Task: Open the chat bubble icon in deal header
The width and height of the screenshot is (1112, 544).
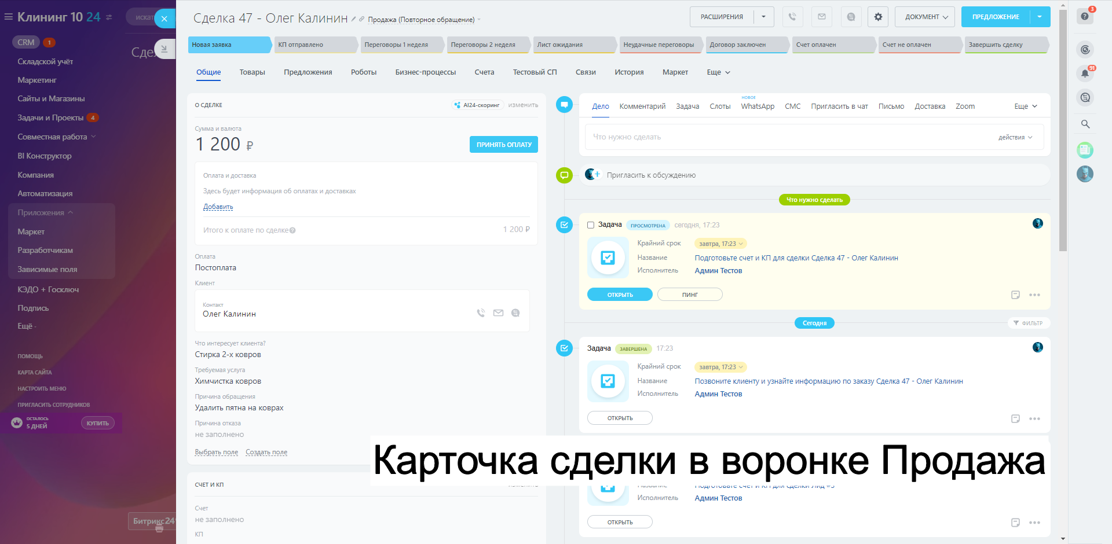Action: pos(850,17)
